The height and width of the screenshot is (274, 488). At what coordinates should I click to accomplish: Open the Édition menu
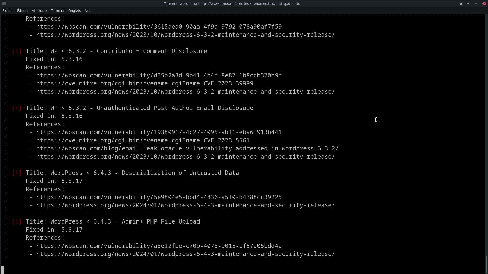pyautogui.click(x=22, y=11)
